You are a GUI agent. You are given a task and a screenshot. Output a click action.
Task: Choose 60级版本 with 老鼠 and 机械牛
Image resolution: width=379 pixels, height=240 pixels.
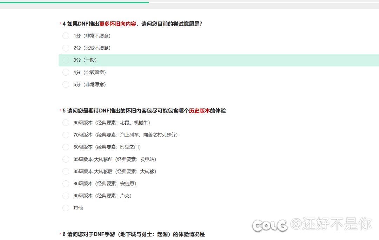pyautogui.click(x=66, y=123)
